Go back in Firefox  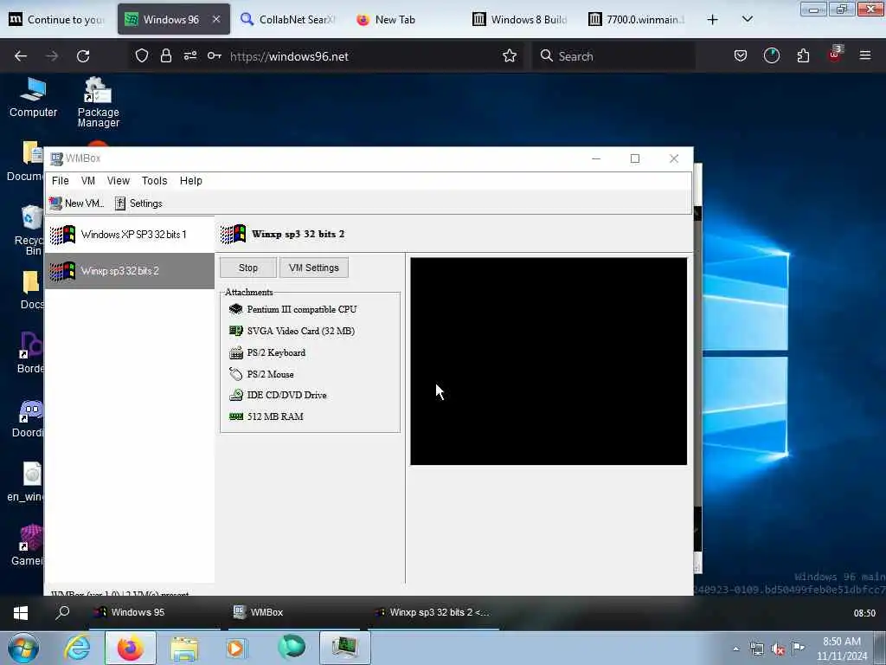click(21, 56)
